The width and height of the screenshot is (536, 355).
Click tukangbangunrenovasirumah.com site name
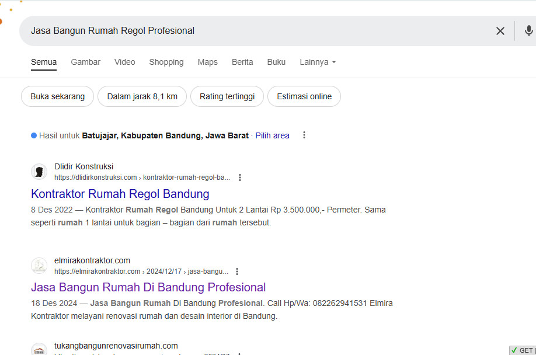point(116,346)
